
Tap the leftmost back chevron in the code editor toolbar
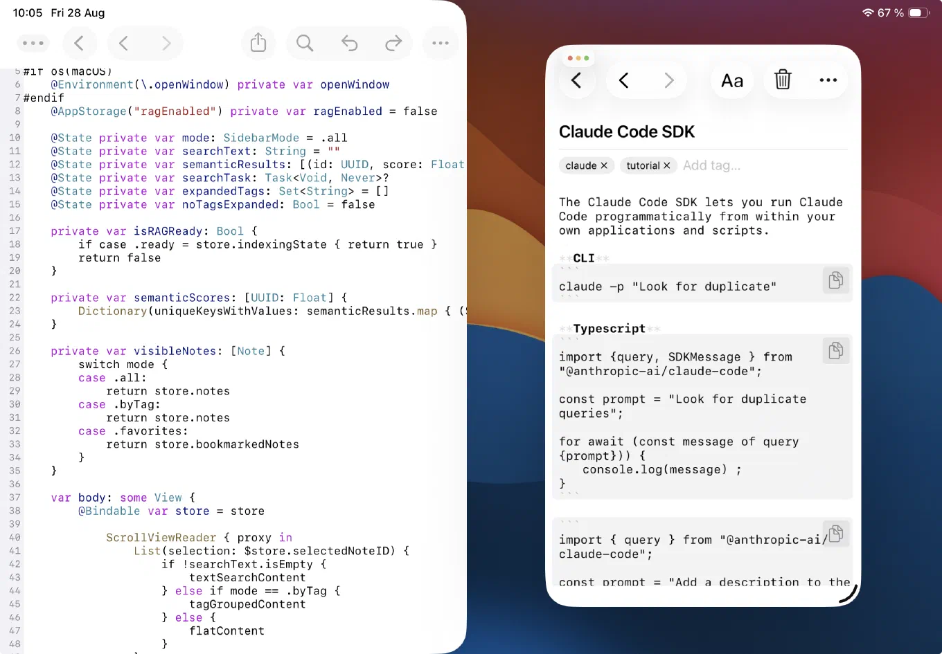click(79, 43)
